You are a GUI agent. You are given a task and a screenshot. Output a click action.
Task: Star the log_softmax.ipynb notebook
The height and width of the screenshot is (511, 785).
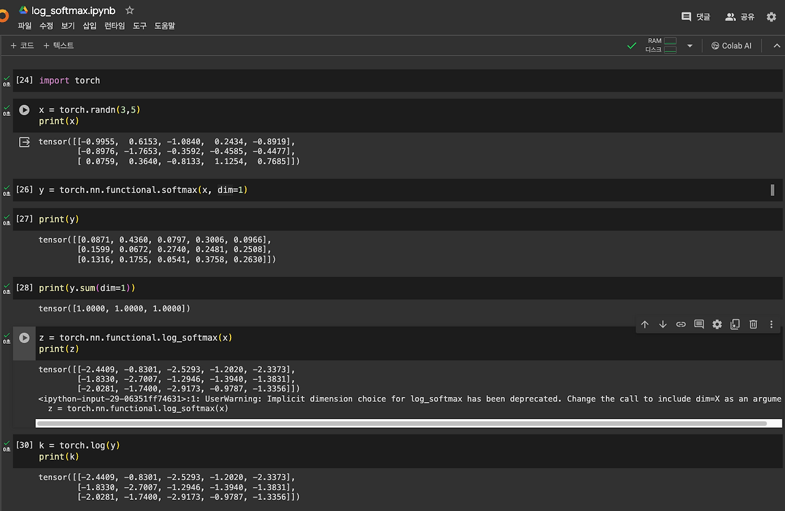click(129, 10)
